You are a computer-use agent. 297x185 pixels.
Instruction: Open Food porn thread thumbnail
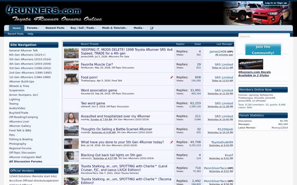coord(71,79)
